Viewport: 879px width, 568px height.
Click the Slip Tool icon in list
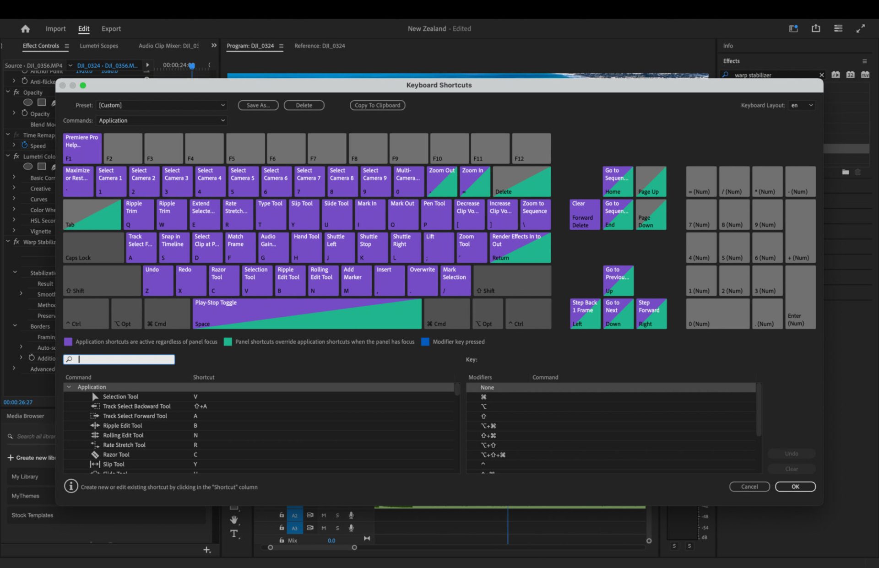[x=95, y=464]
